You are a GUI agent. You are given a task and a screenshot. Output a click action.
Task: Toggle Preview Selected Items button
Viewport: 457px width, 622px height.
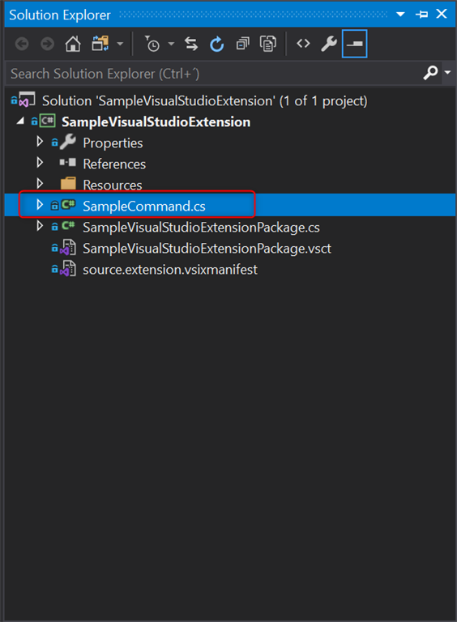355,44
